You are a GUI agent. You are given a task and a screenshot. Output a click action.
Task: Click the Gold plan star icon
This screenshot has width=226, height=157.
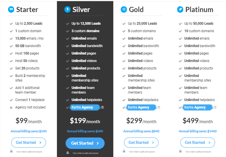click(124, 9)
